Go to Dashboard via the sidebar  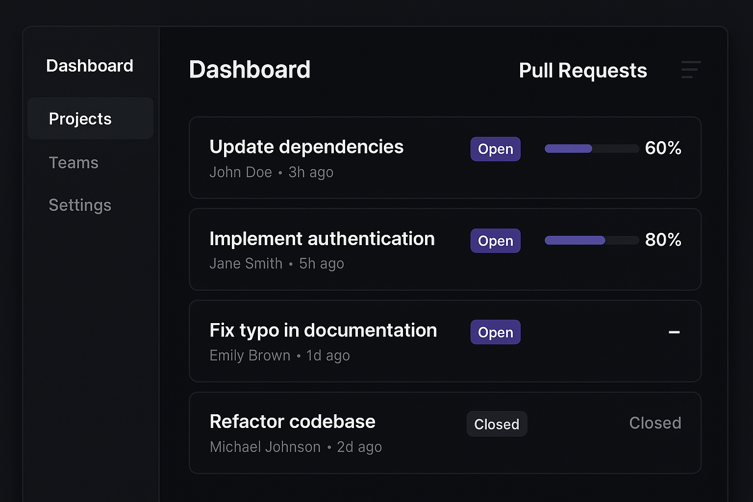(x=90, y=65)
